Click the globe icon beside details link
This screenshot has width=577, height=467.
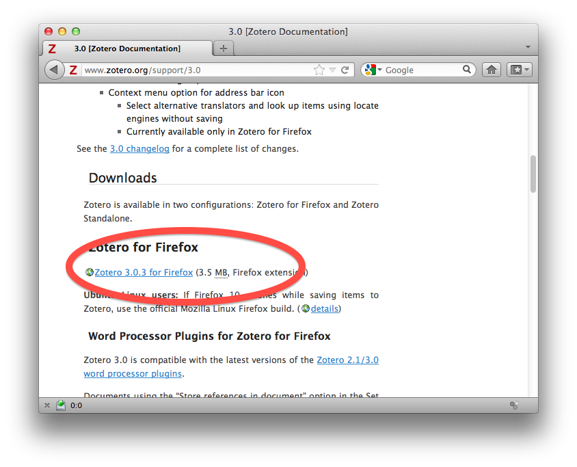[x=306, y=308]
